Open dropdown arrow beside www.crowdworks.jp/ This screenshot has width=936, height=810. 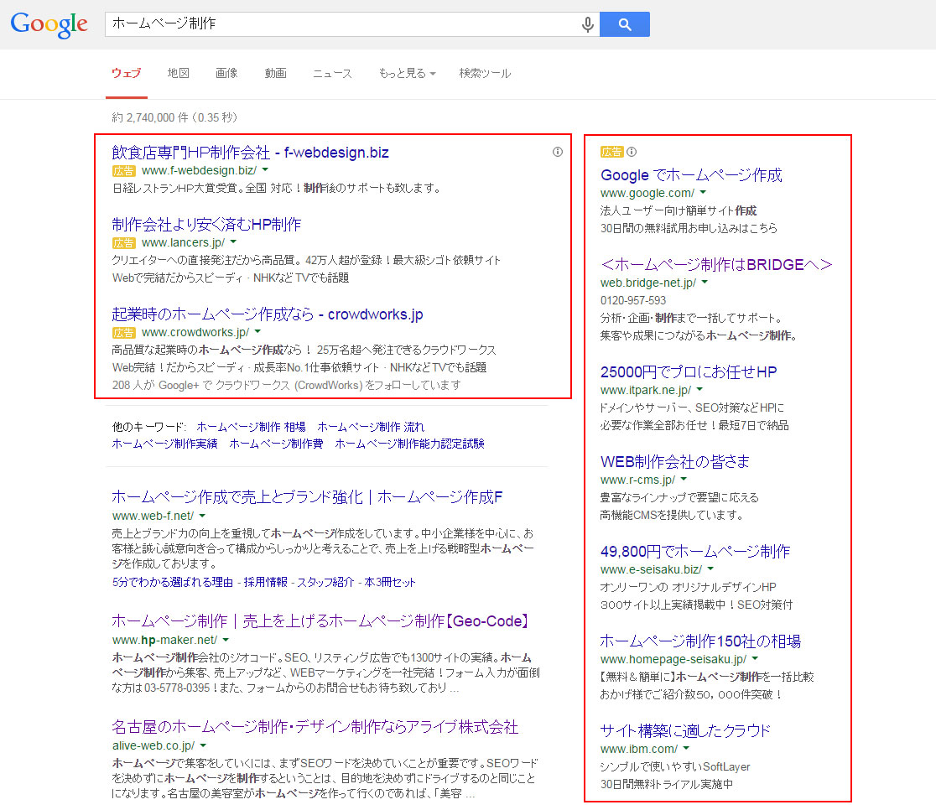pyautogui.click(x=257, y=332)
